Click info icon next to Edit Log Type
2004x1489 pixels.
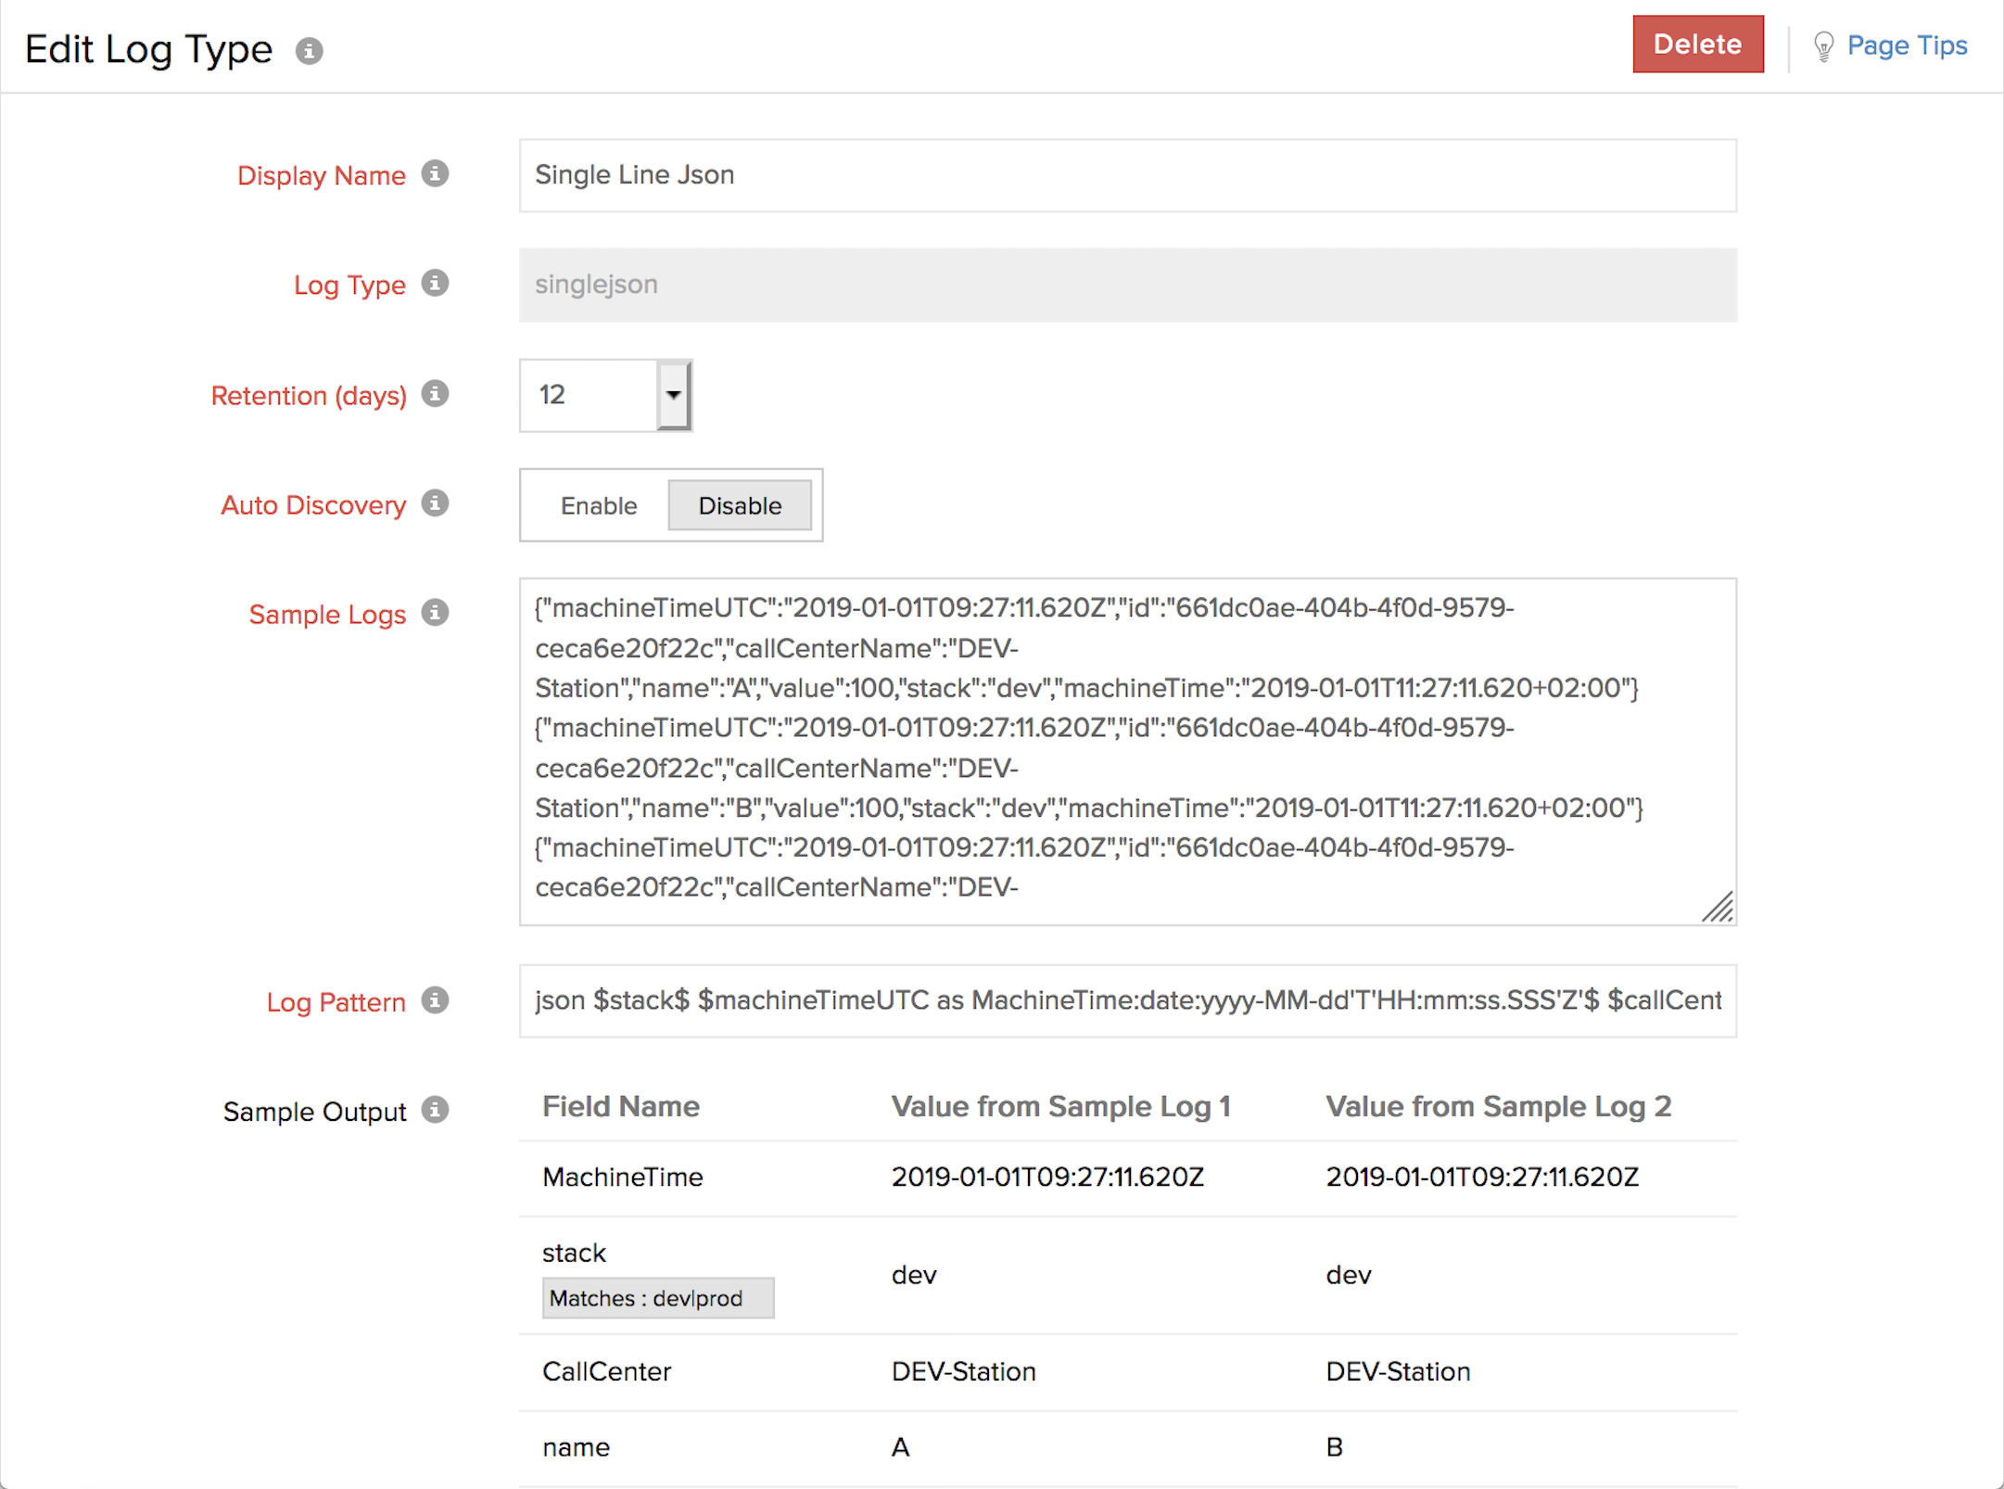[309, 51]
